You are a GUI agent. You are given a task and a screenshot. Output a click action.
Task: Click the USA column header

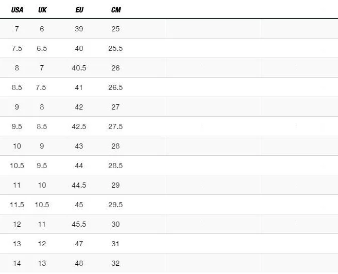coord(17,10)
